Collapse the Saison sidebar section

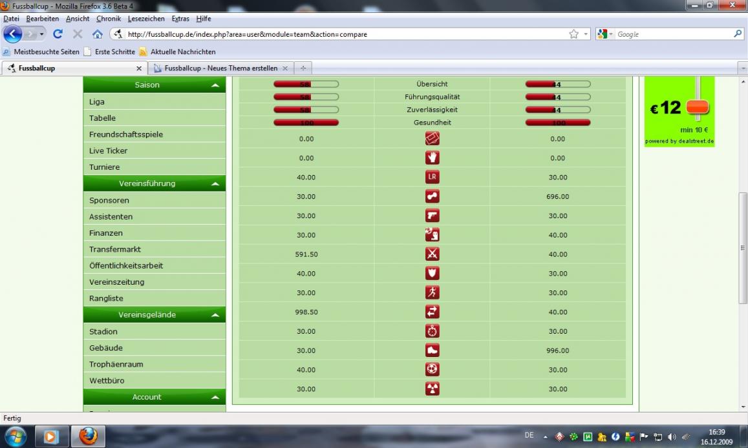pyautogui.click(x=214, y=85)
